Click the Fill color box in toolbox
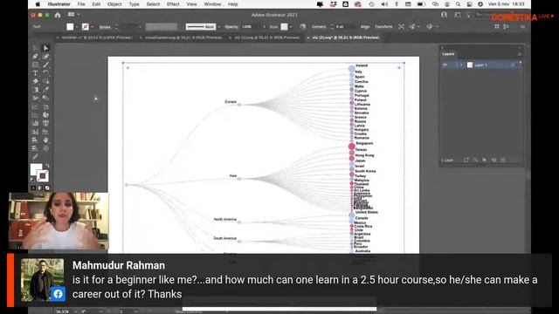 click(36, 169)
